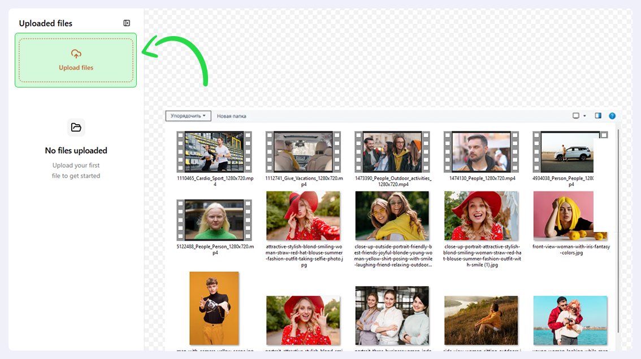This screenshot has width=641, height=359.
Task: Select the bottom-row red hat woman portrait
Action: click(x=304, y=321)
